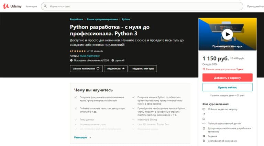The image size is (264, 146).
Task: Open the 'Категории' menu
Action: tap(31, 6)
